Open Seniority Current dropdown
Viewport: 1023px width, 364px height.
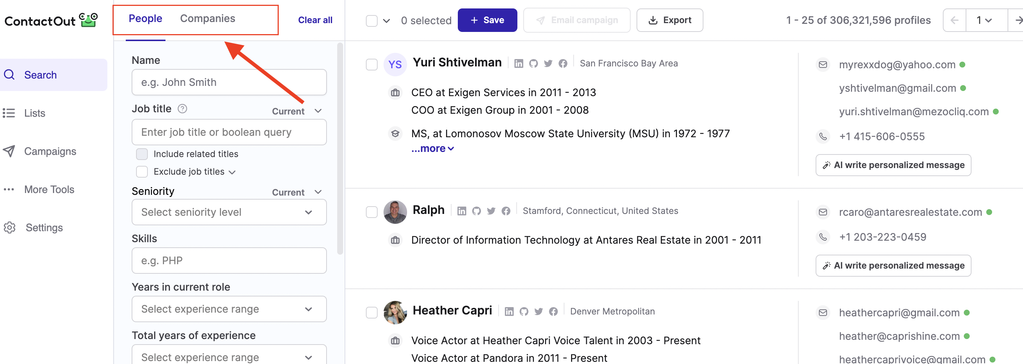(297, 192)
